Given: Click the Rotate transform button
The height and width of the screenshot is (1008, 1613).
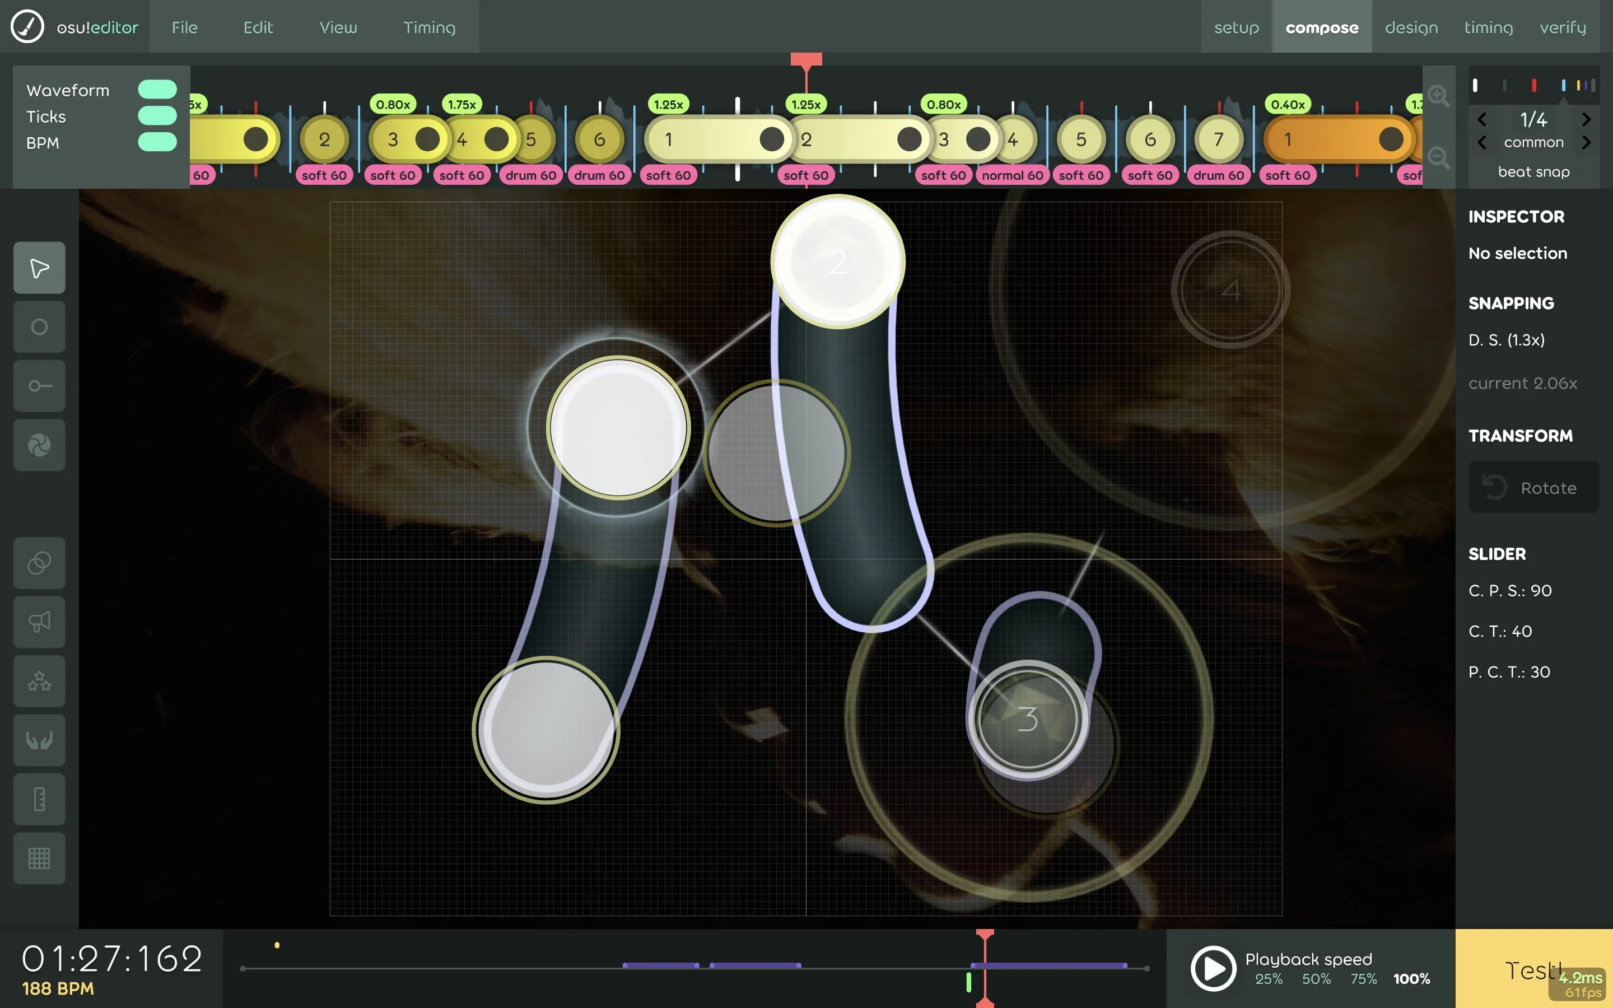Looking at the screenshot, I should tap(1533, 487).
